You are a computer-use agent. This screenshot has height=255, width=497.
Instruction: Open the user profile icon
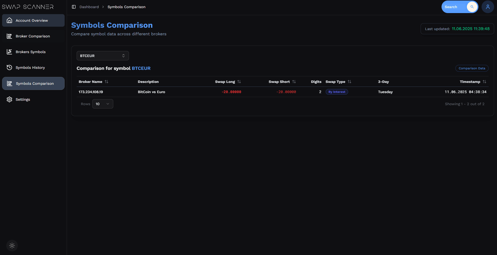[x=488, y=7]
